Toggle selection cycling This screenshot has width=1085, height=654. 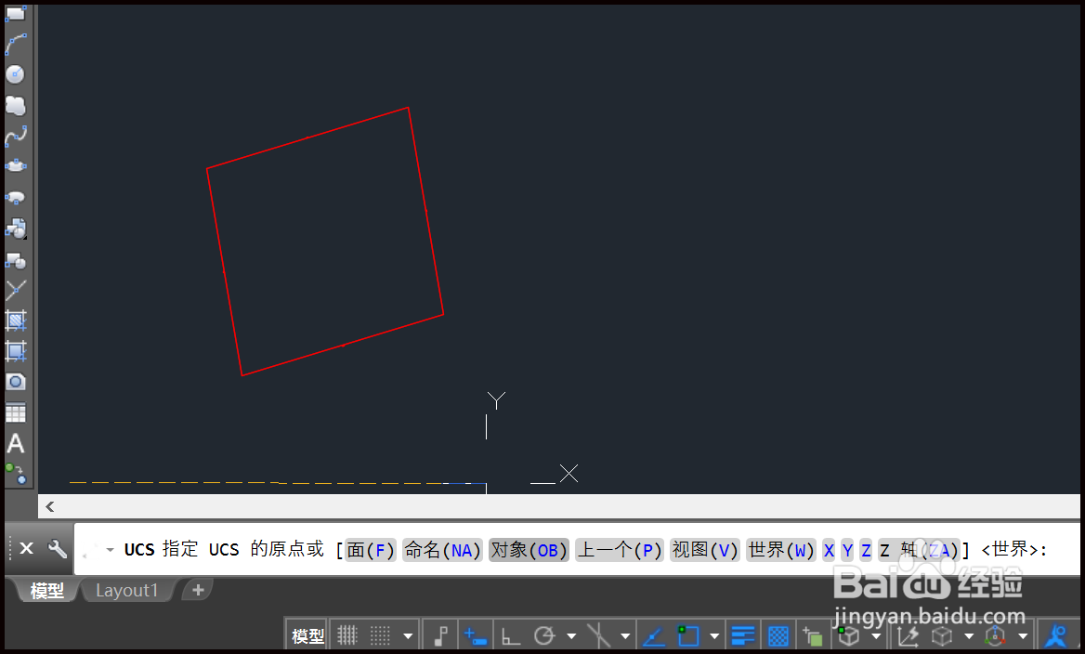[813, 635]
